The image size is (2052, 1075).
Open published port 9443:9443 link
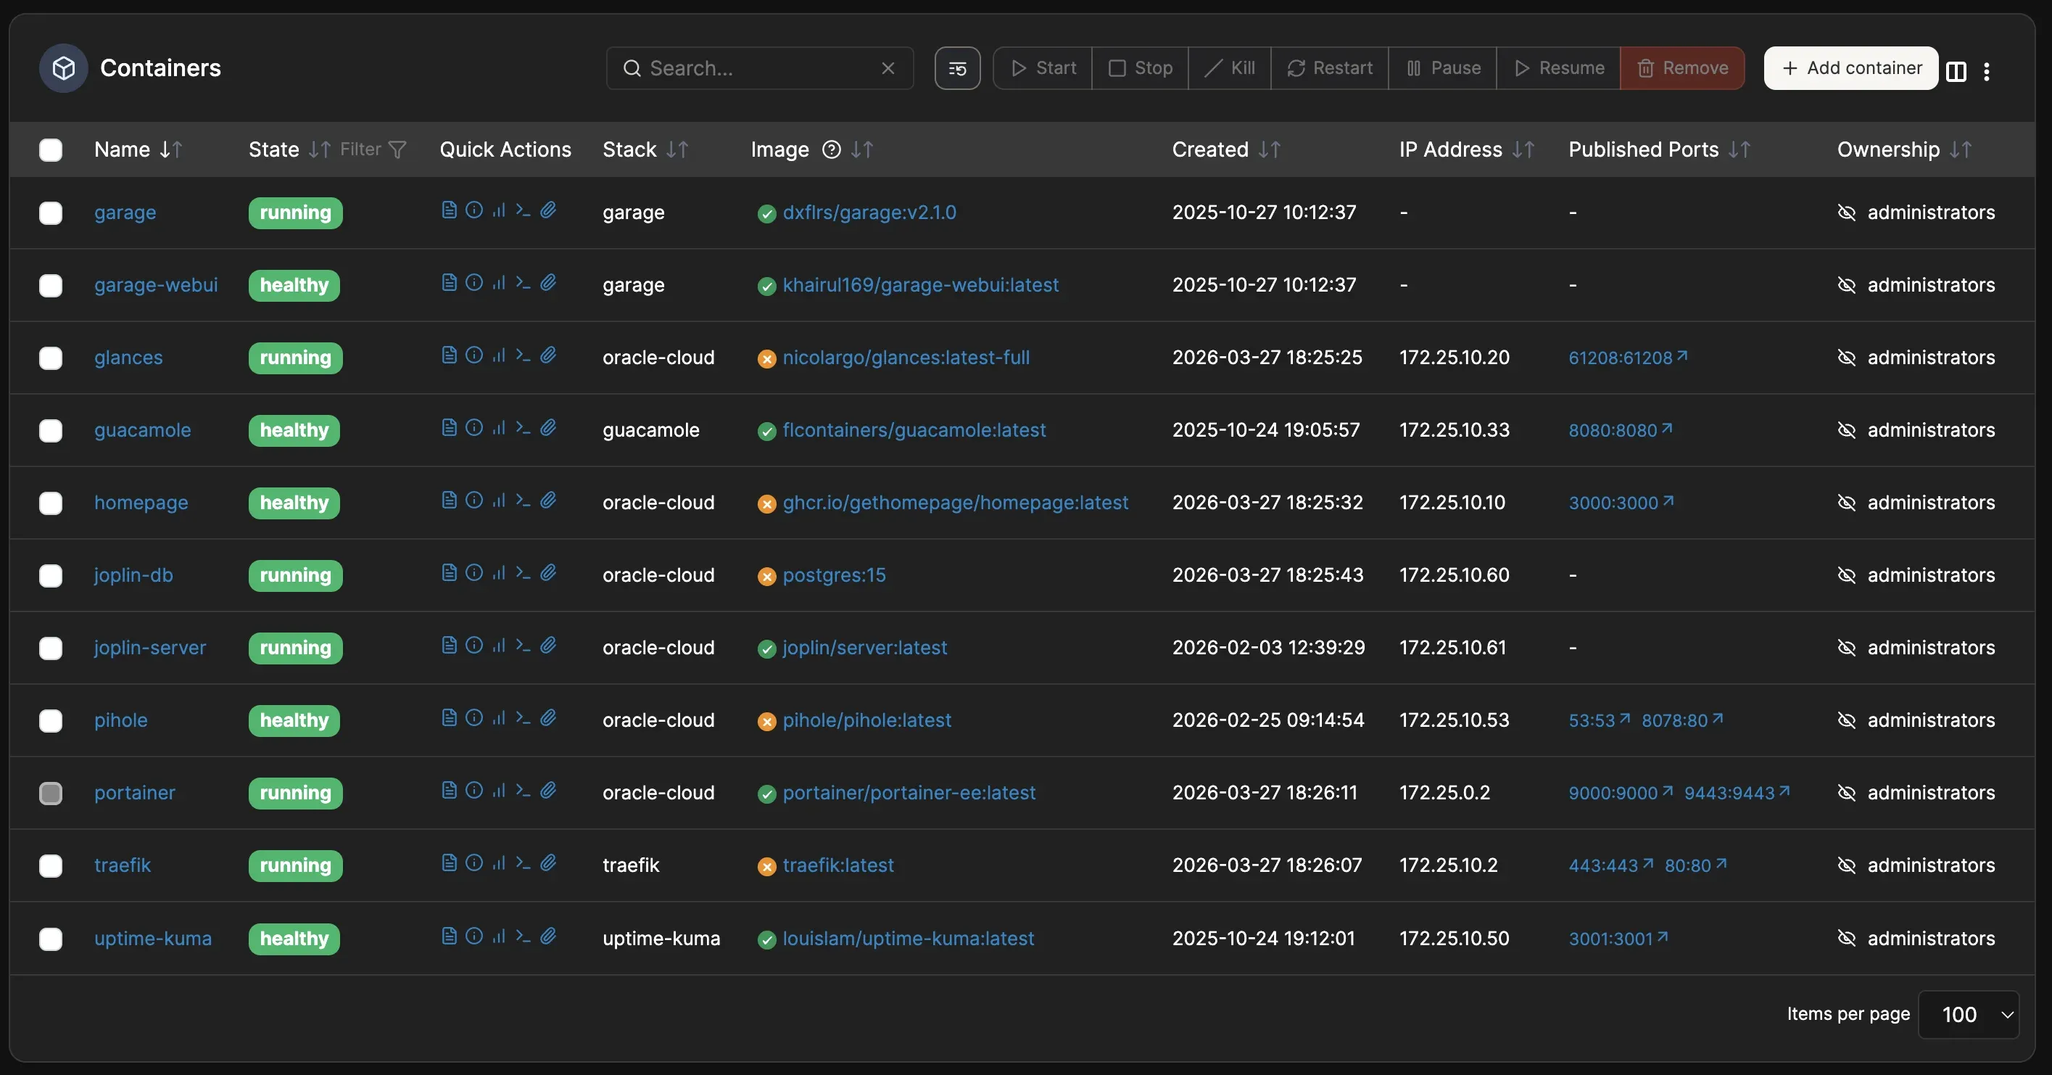pos(1737,792)
